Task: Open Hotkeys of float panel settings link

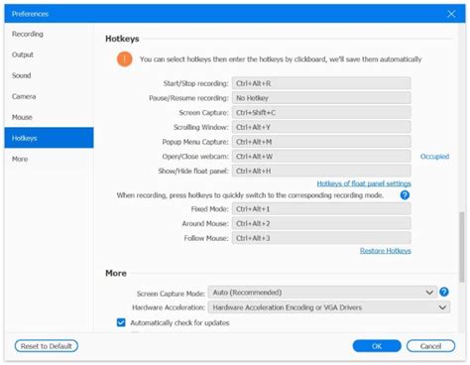Action: click(x=364, y=183)
